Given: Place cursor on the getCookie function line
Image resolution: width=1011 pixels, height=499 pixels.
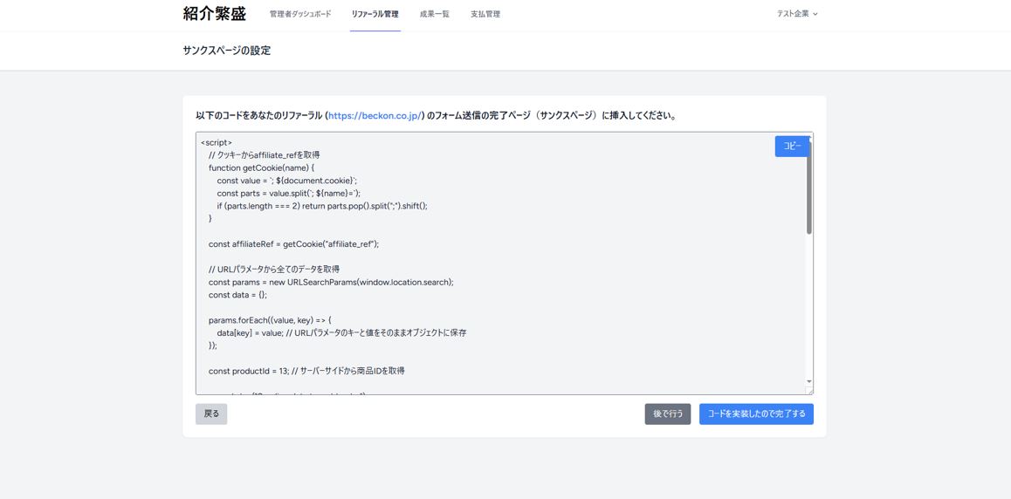Looking at the screenshot, I should coord(261,167).
